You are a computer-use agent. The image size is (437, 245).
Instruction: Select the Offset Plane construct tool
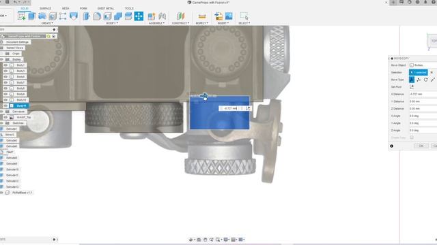[x=180, y=16]
